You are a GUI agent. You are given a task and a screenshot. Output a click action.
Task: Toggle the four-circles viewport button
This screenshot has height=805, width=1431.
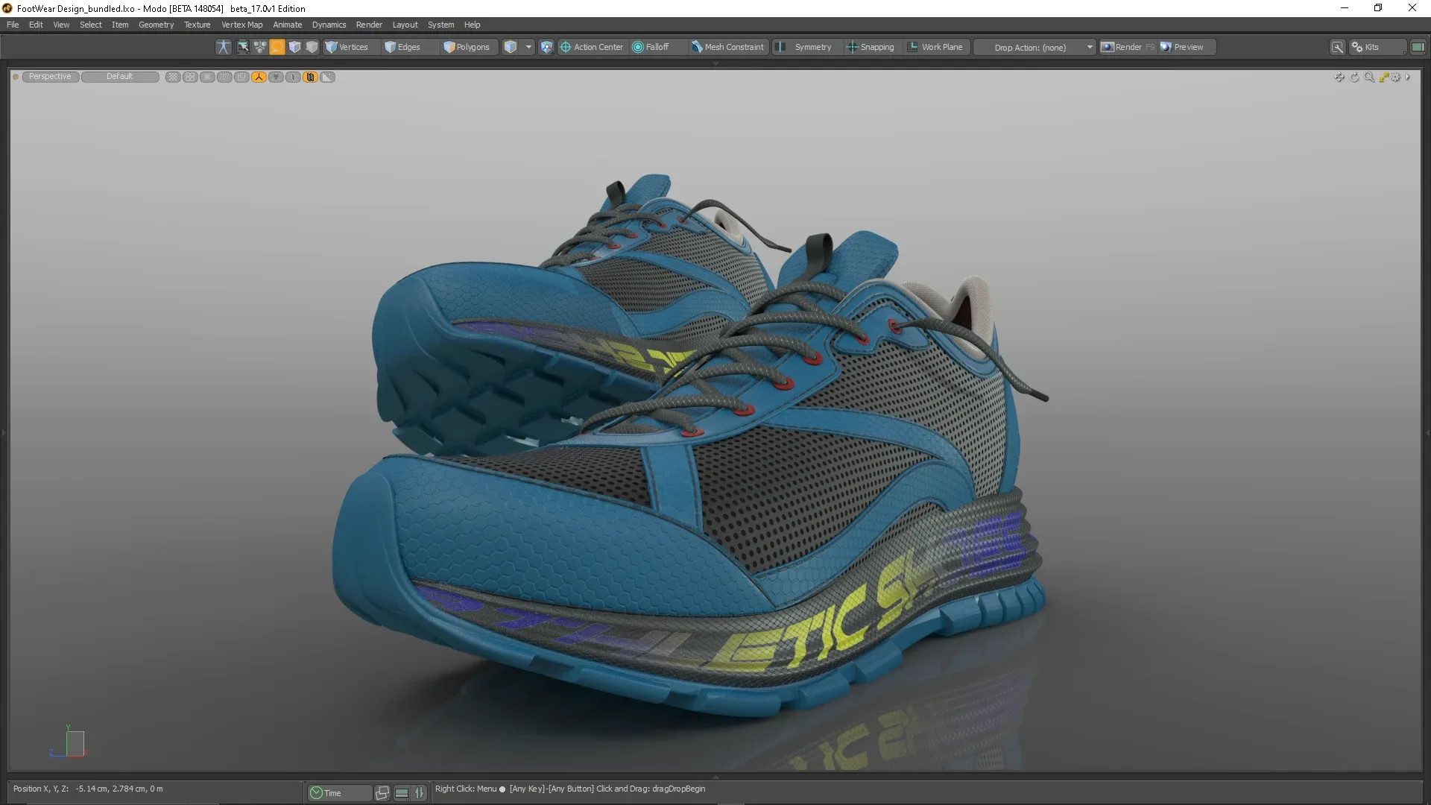(x=190, y=77)
